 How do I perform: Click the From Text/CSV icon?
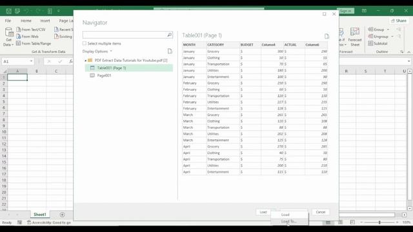pyautogui.click(x=19, y=30)
